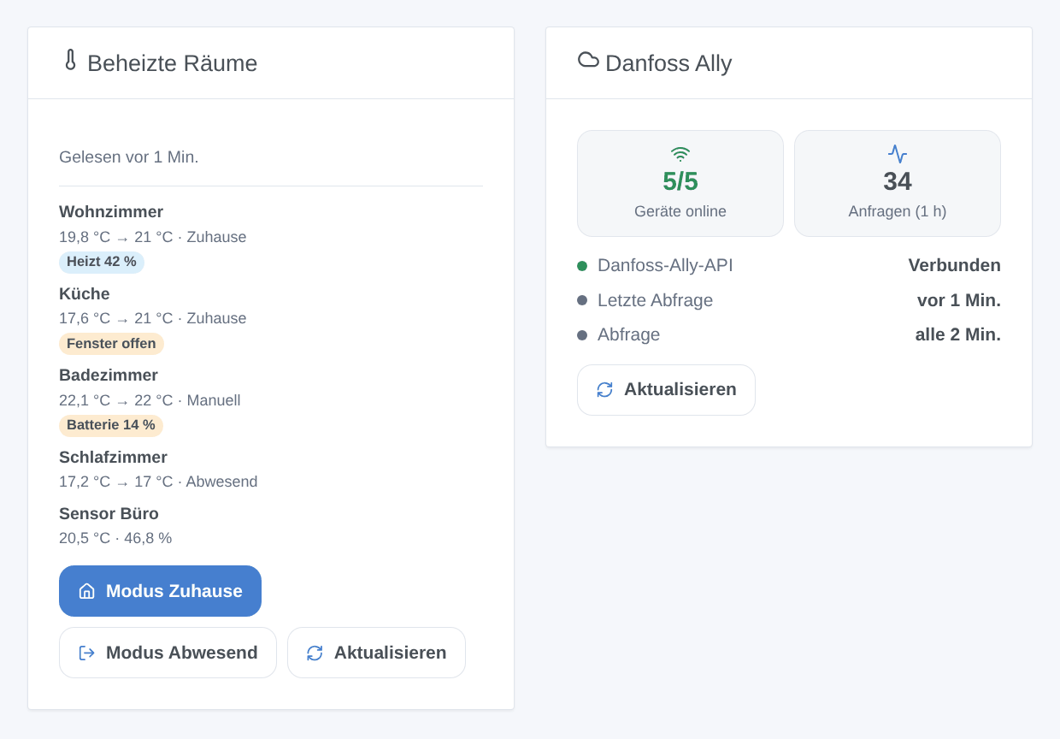Screen dimensions: 1060x739
Task: Click the gray dot next to Letzte Abfrage
Action: [x=582, y=300]
